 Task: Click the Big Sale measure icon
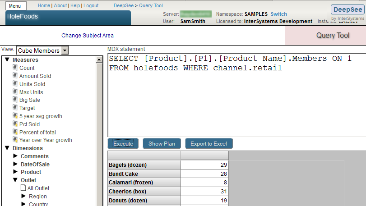15,100
